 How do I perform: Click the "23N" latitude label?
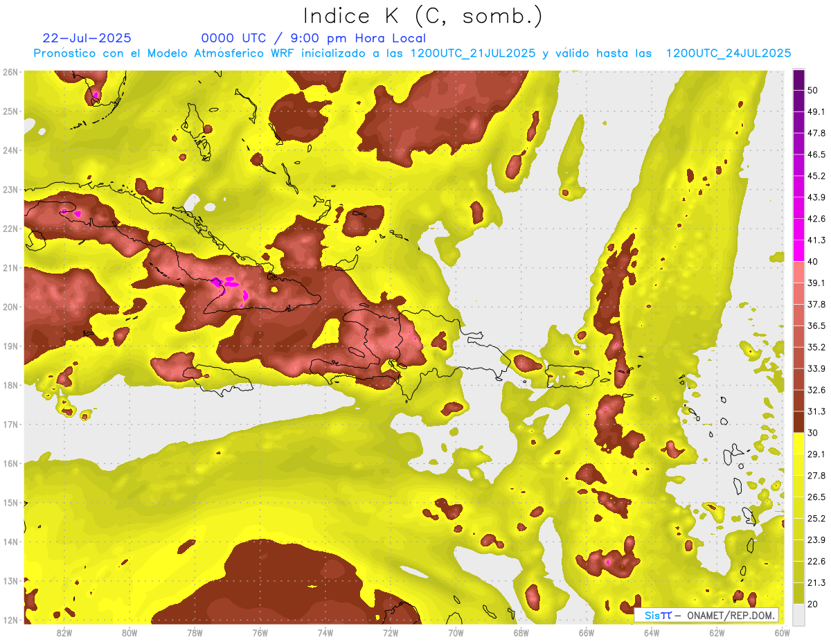[10, 190]
